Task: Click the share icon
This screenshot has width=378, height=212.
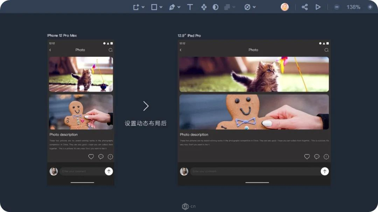Action: (305, 7)
